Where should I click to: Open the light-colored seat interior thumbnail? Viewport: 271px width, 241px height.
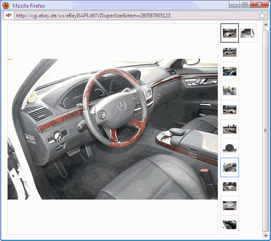click(x=230, y=90)
